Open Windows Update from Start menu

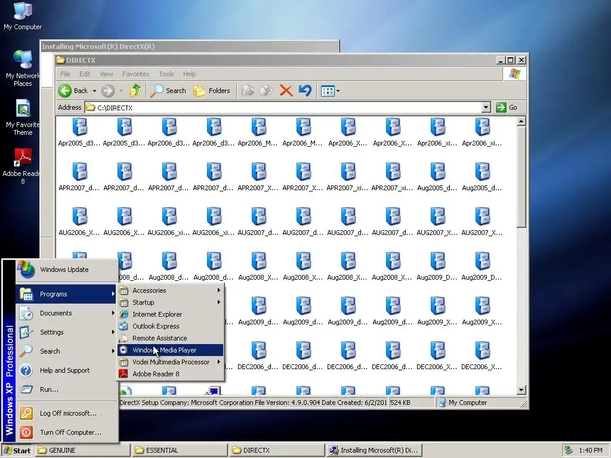click(x=67, y=269)
